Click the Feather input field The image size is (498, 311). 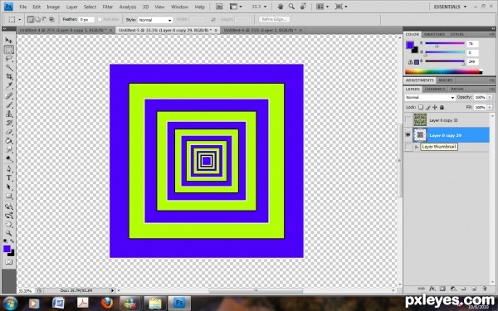pyautogui.click(x=86, y=20)
